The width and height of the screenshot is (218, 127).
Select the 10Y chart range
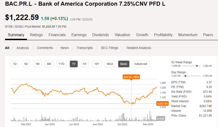coord(97,64)
